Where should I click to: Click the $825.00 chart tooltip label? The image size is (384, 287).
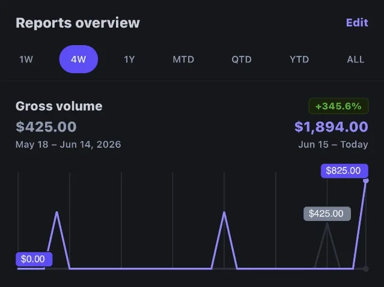344,171
